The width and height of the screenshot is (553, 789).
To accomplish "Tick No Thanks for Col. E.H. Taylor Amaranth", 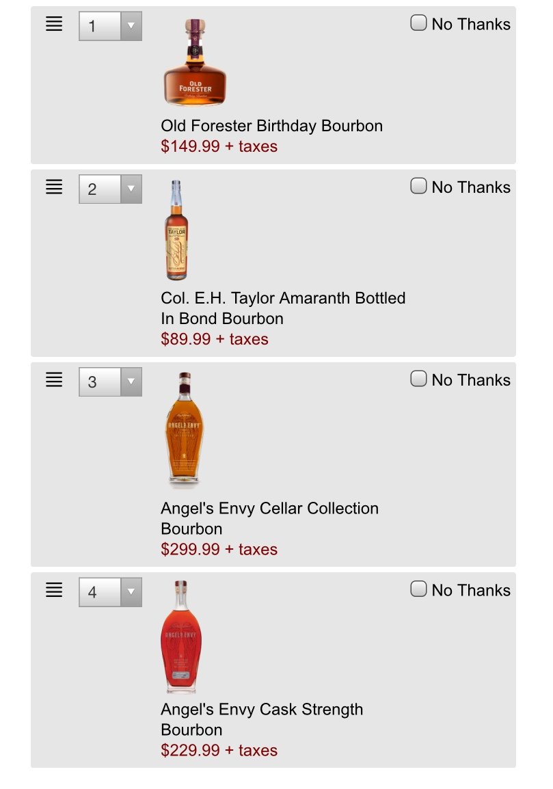I will point(418,186).
